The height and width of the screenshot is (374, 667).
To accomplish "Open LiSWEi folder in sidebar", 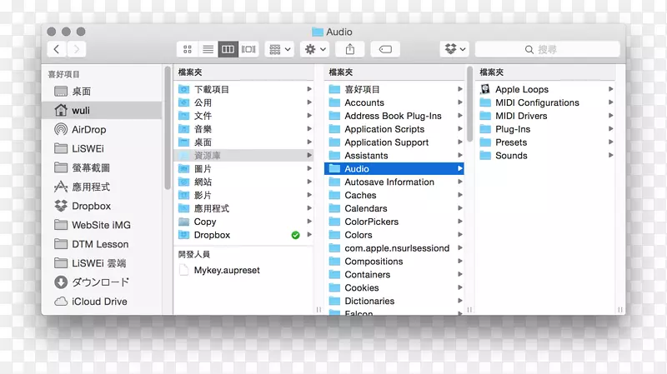I will click(x=102, y=149).
